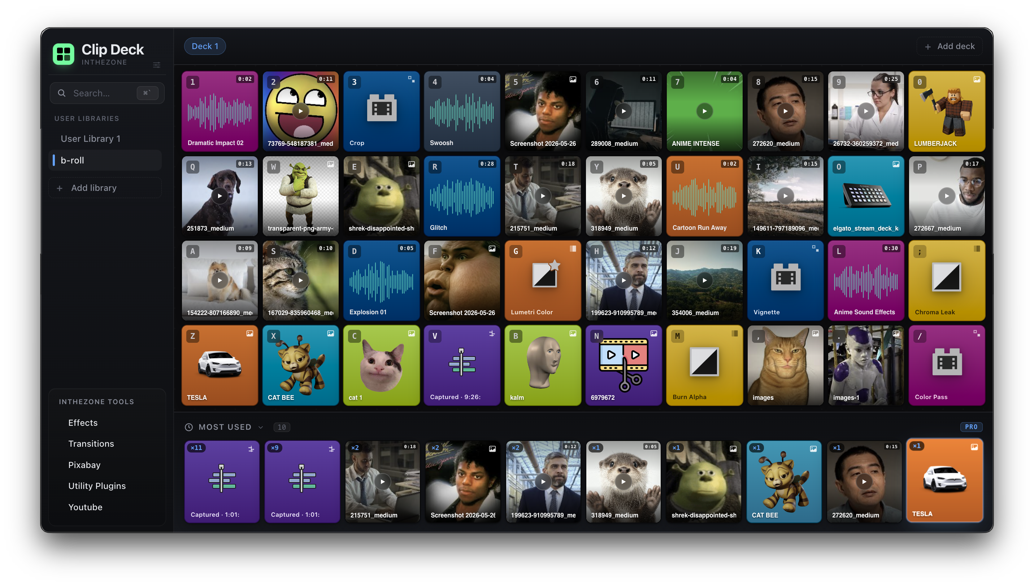Viewport: 1034px width, 586px height.
Task: Click the Anime Sound Effects waveform
Action: pyautogui.click(x=866, y=281)
